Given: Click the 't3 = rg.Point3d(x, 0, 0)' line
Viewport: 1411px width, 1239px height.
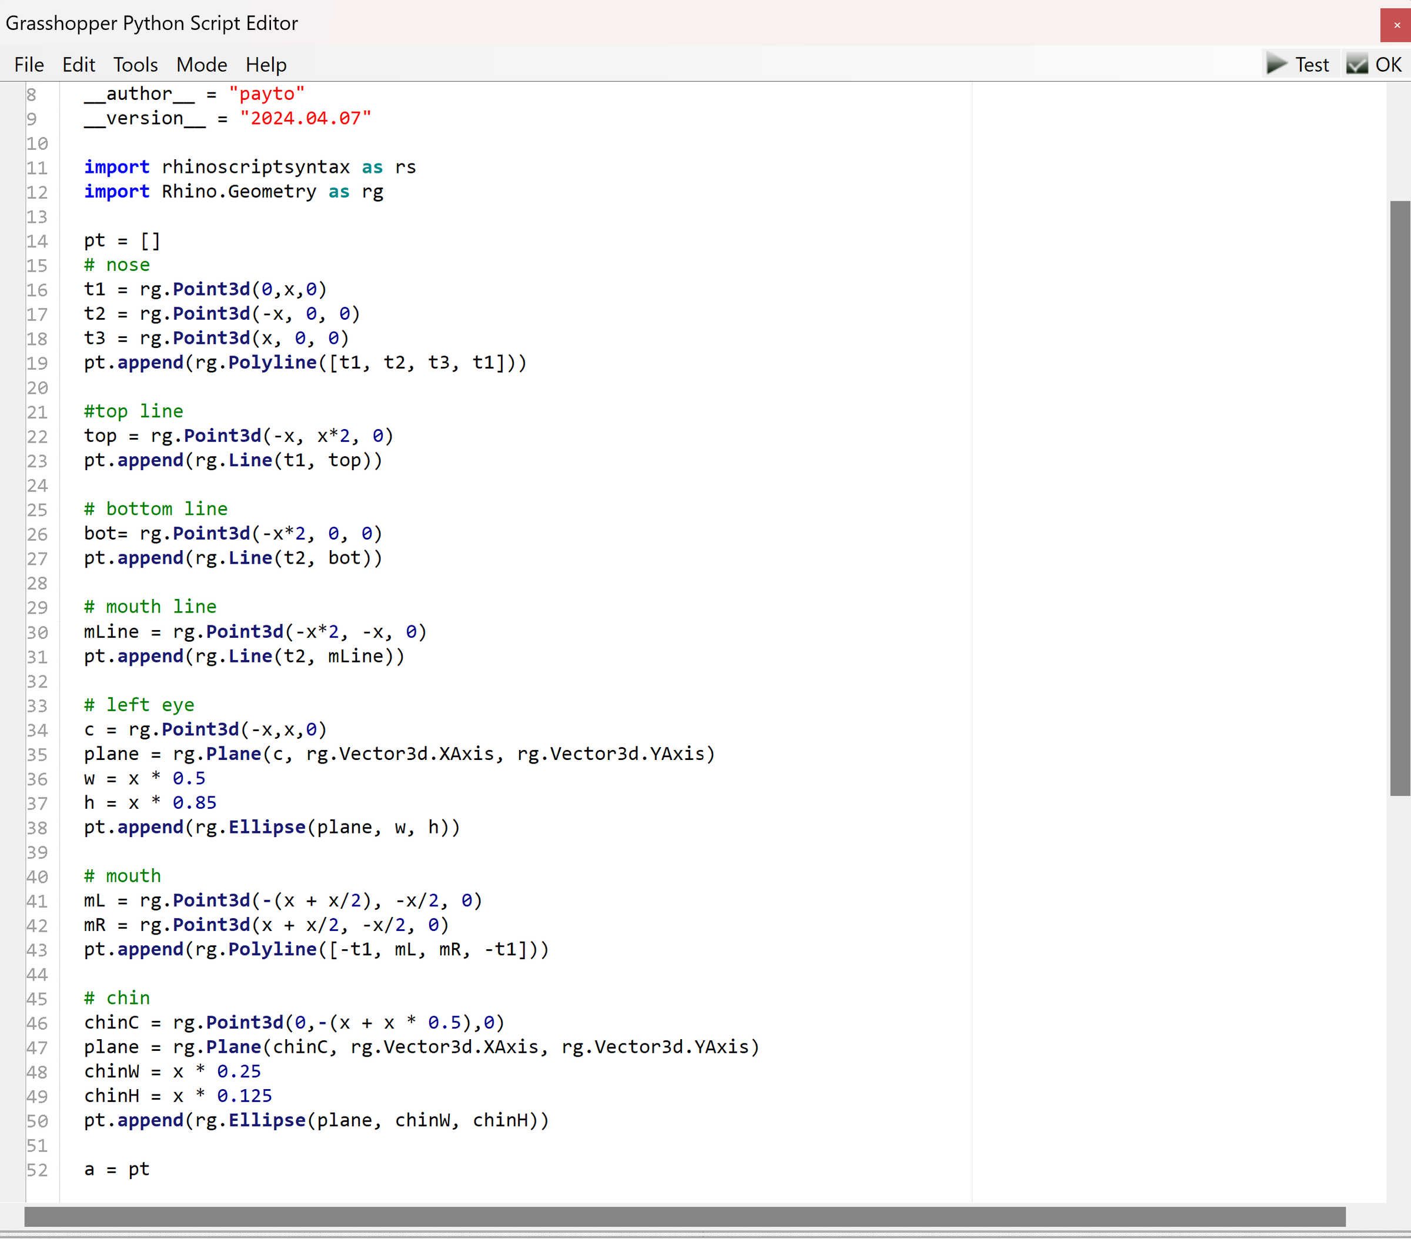Looking at the screenshot, I should [x=216, y=338].
